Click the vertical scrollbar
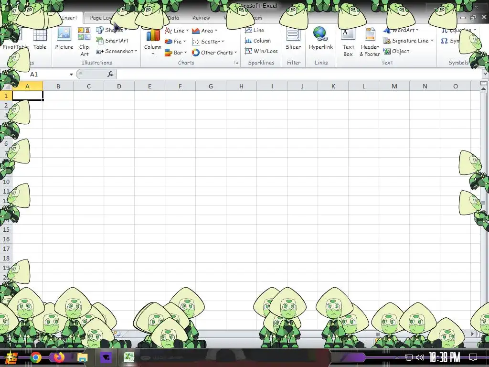The height and width of the screenshot is (367, 489). point(483,202)
